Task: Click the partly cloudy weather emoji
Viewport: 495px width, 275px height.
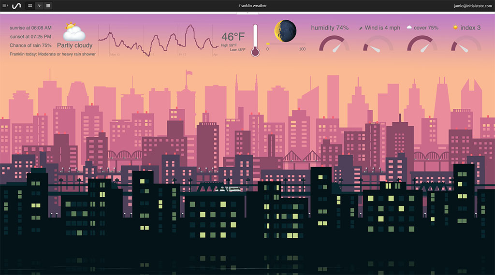Action: (x=74, y=31)
